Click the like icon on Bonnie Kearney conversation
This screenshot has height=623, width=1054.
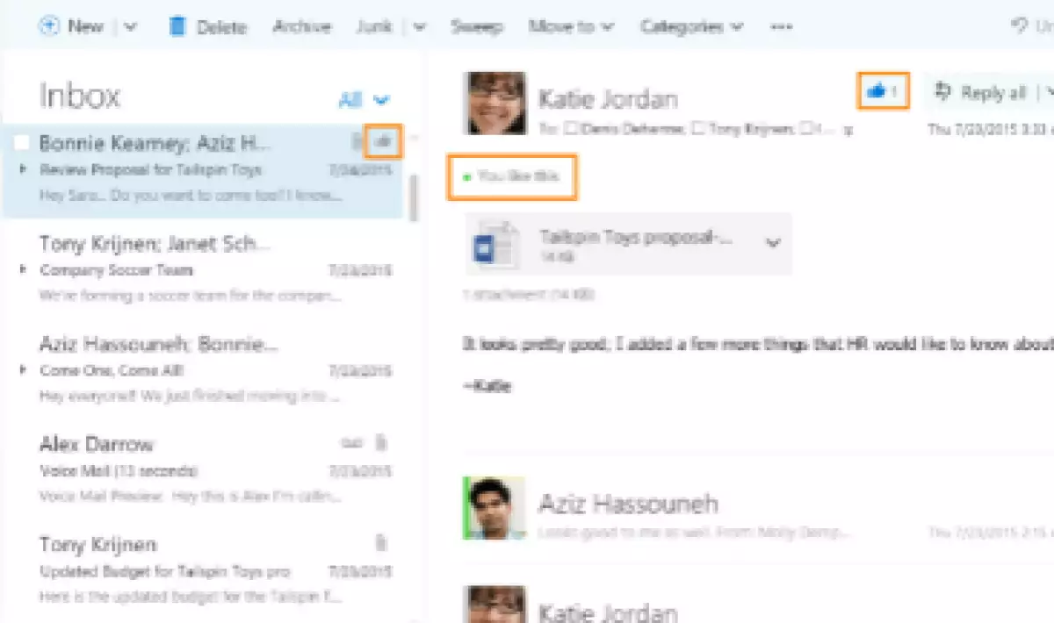pyautogui.click(x=383, y=140)
